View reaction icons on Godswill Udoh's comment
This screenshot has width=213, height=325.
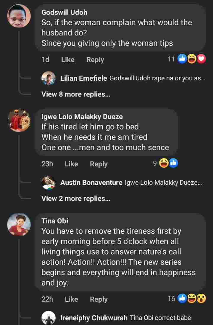(x=192, y=59)
